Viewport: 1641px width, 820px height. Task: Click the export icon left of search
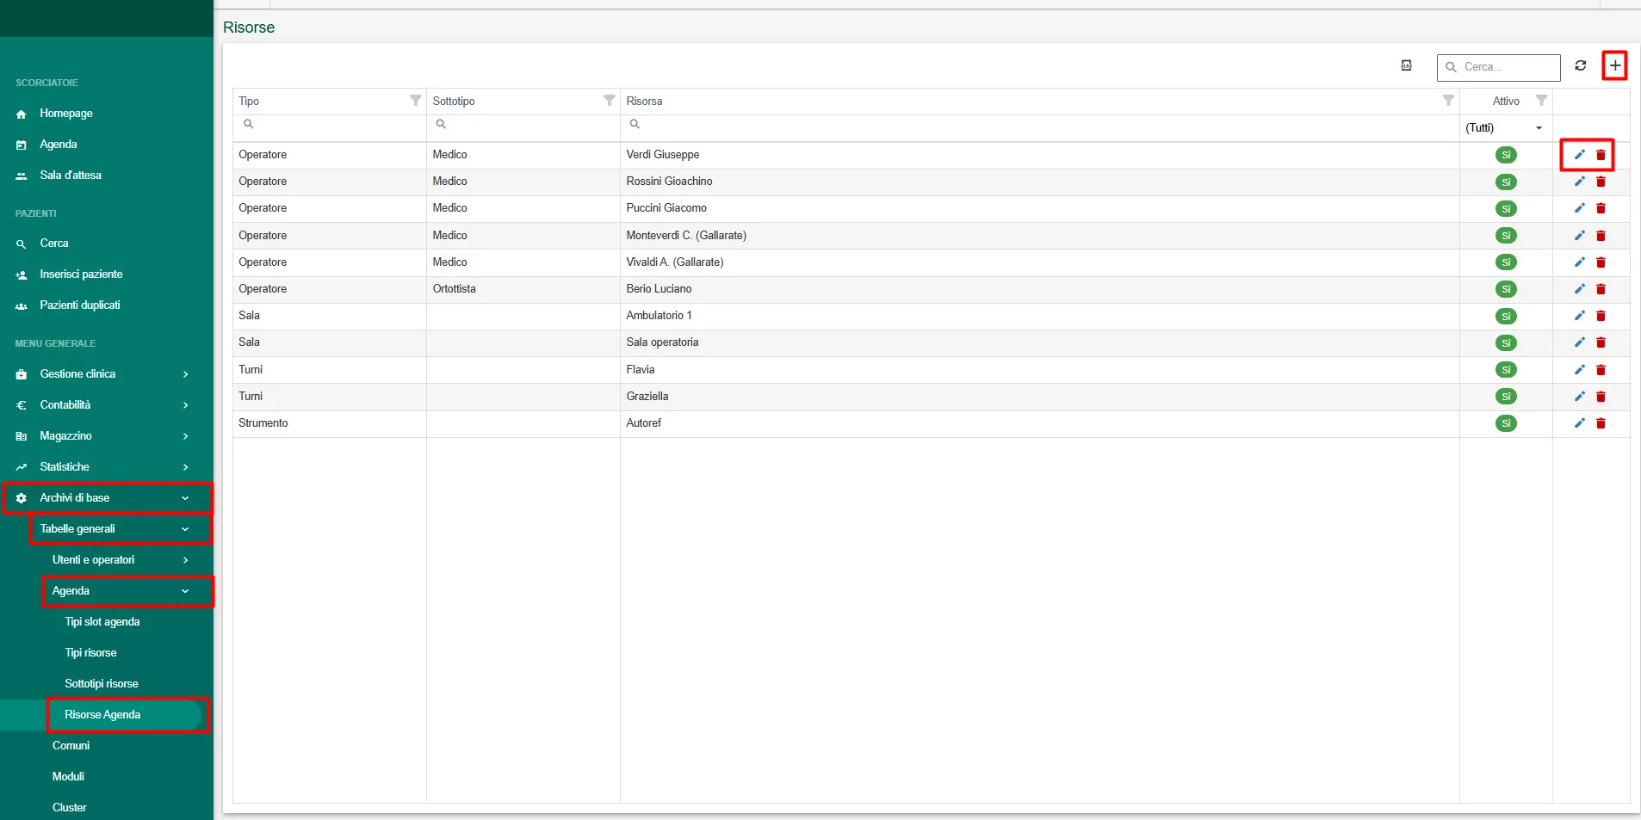(x=1406, y=66)
